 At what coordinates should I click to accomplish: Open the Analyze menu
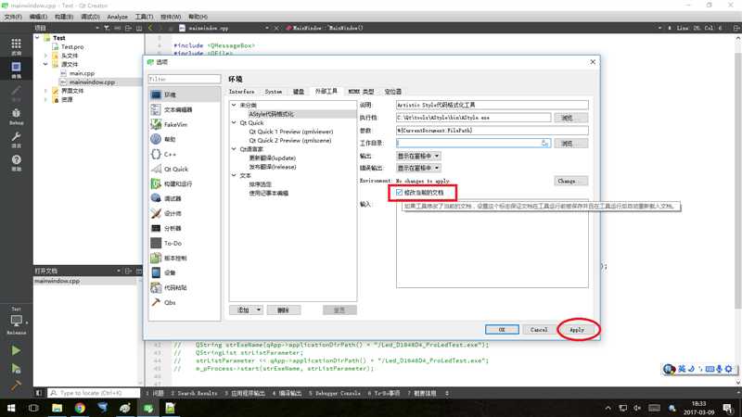[x=118, y=17]
